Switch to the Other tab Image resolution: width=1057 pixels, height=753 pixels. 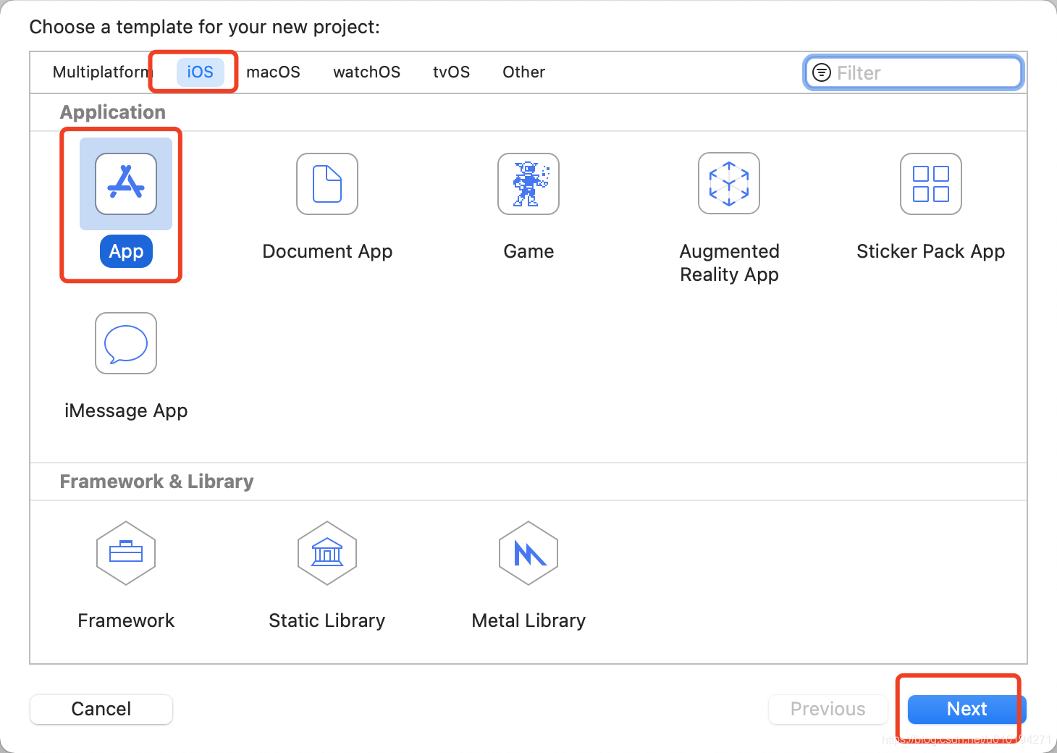524,72
